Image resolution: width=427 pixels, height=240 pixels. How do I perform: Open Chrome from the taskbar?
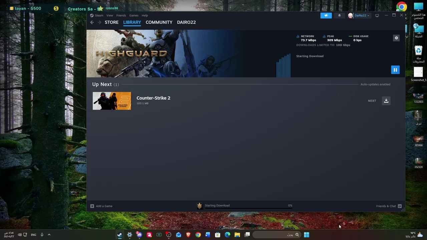pyautogui.click(x=198, y=235)
